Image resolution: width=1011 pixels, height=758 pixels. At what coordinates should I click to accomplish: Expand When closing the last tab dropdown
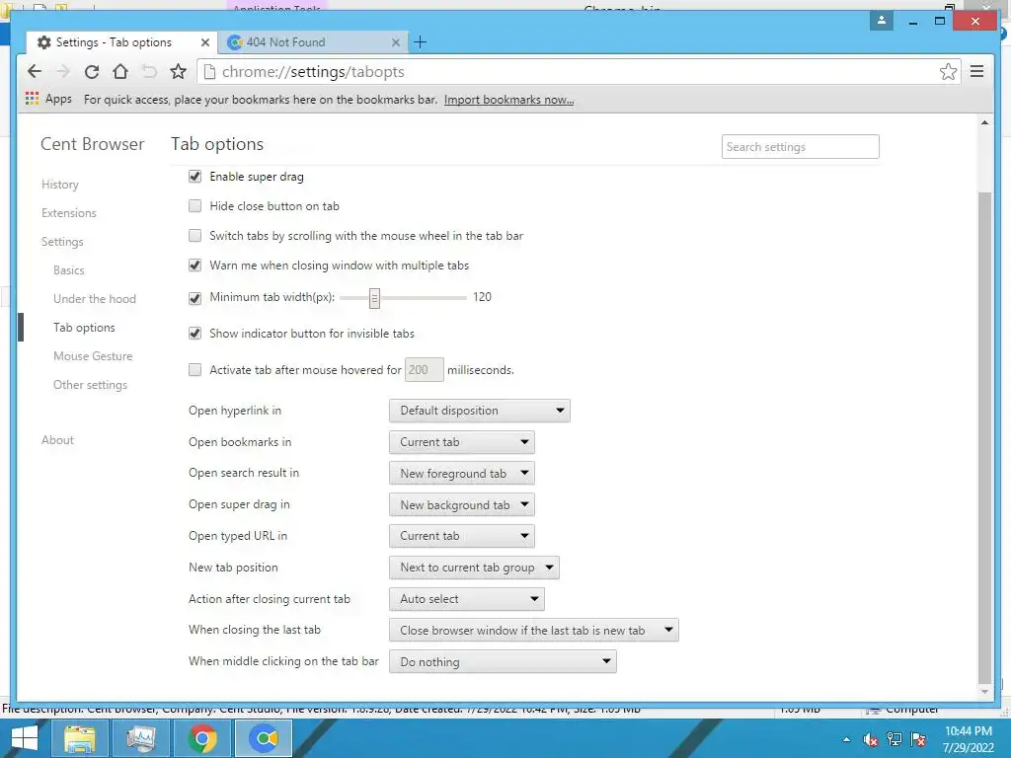point(534,631)
